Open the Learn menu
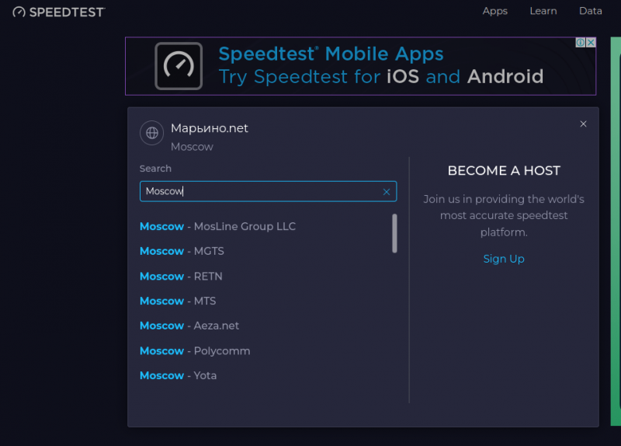The width and height of the screenshot is (621, 446). pyautogui.click(x=543, y=11)
